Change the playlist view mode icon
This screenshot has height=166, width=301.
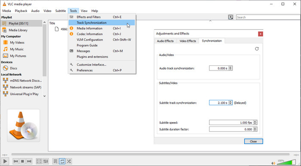[x=230, y=17]
